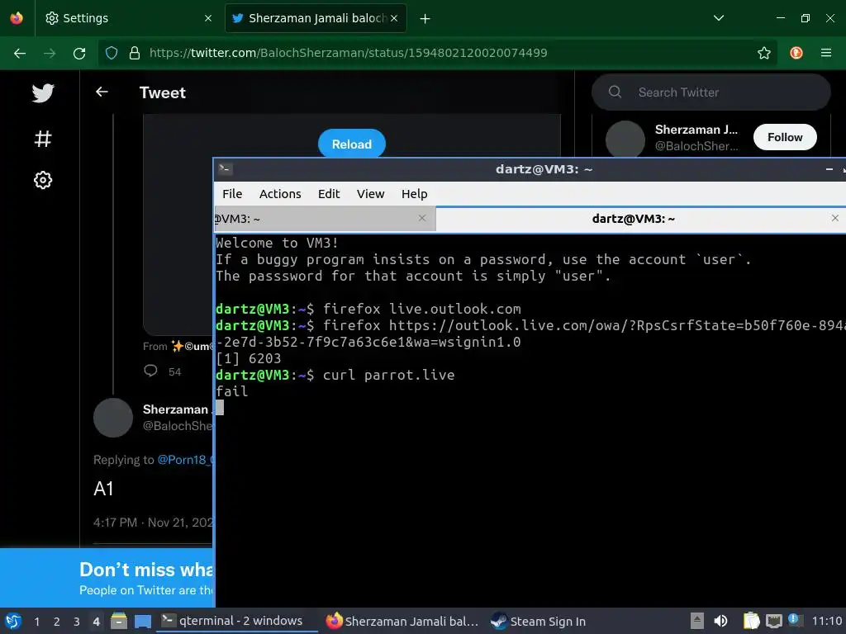Switch to Firefox Sherzaman taskbar item
This screenshot has width=846, height=634.
(402, 621)
